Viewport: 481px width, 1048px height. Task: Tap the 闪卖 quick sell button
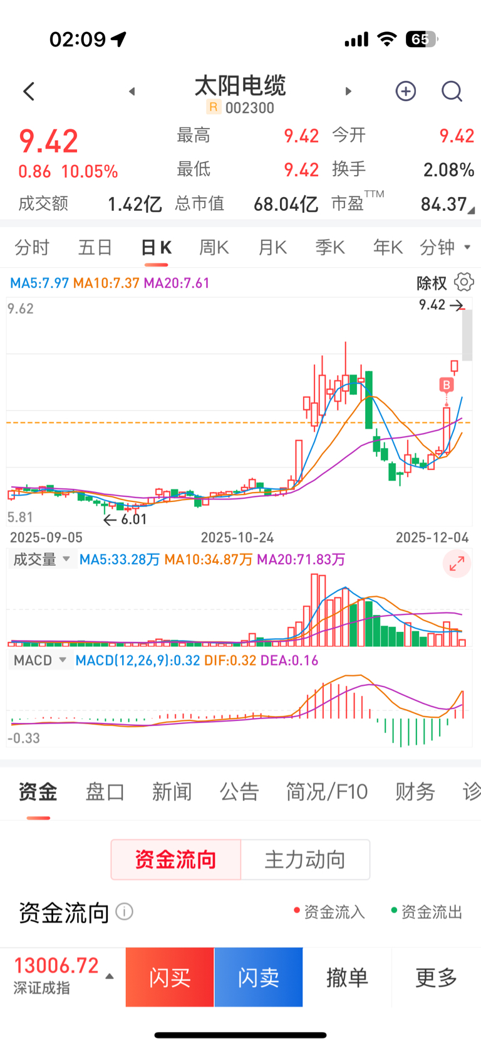coord(259,977)
